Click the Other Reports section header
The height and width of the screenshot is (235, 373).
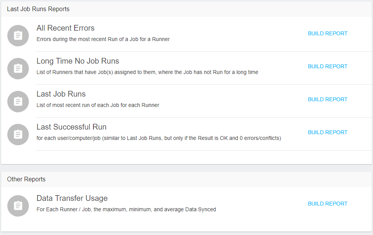[x=26, y=179]
